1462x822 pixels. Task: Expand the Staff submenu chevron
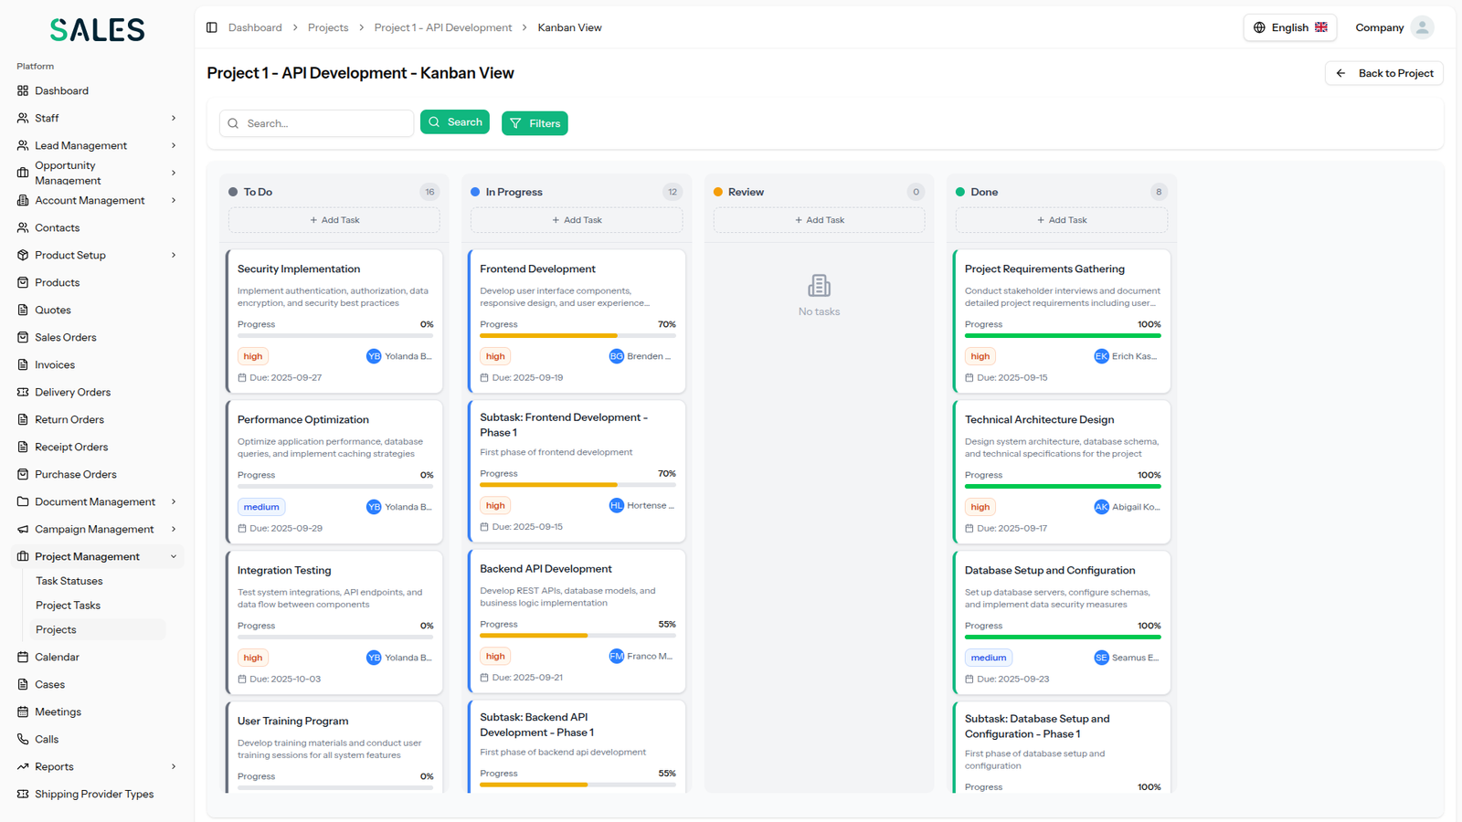[x=174, y=118]
